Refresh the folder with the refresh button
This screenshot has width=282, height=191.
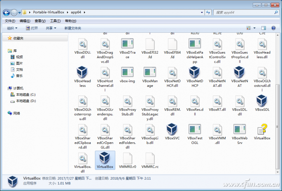(208, 12)
